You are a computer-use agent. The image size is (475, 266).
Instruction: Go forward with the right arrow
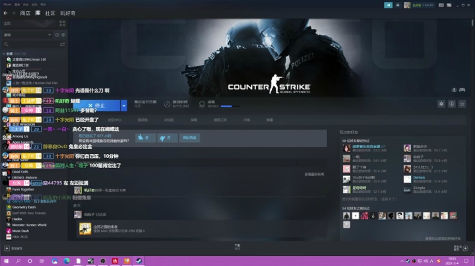tap(13, 13)
